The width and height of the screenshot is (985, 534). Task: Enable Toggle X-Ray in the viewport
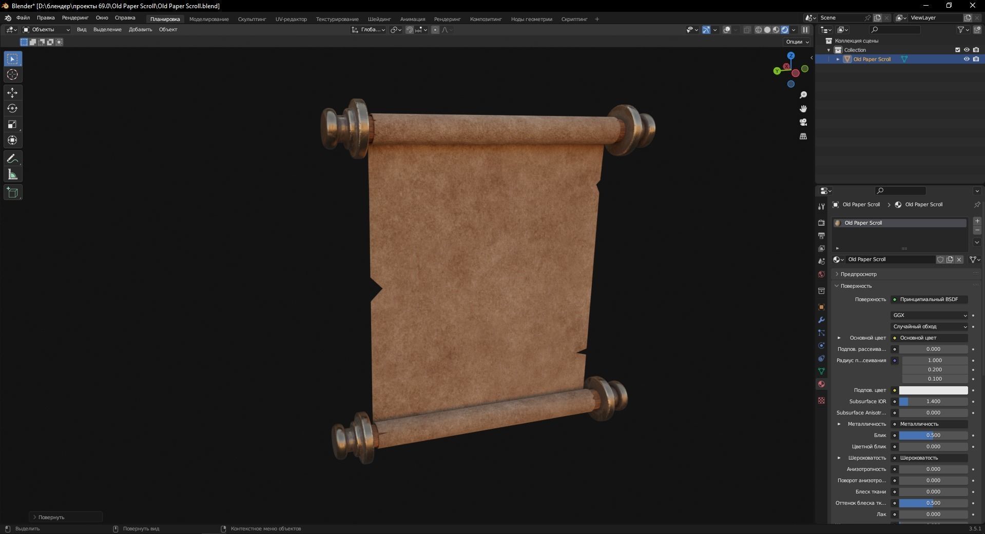tap(747, 30)
